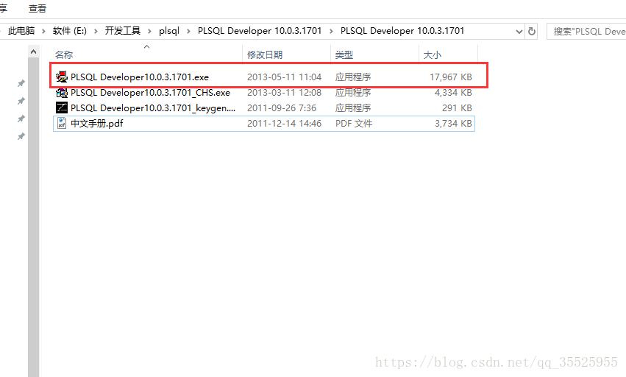
Task: Click the refresh icon in the address bar
Action: (532, 31)
